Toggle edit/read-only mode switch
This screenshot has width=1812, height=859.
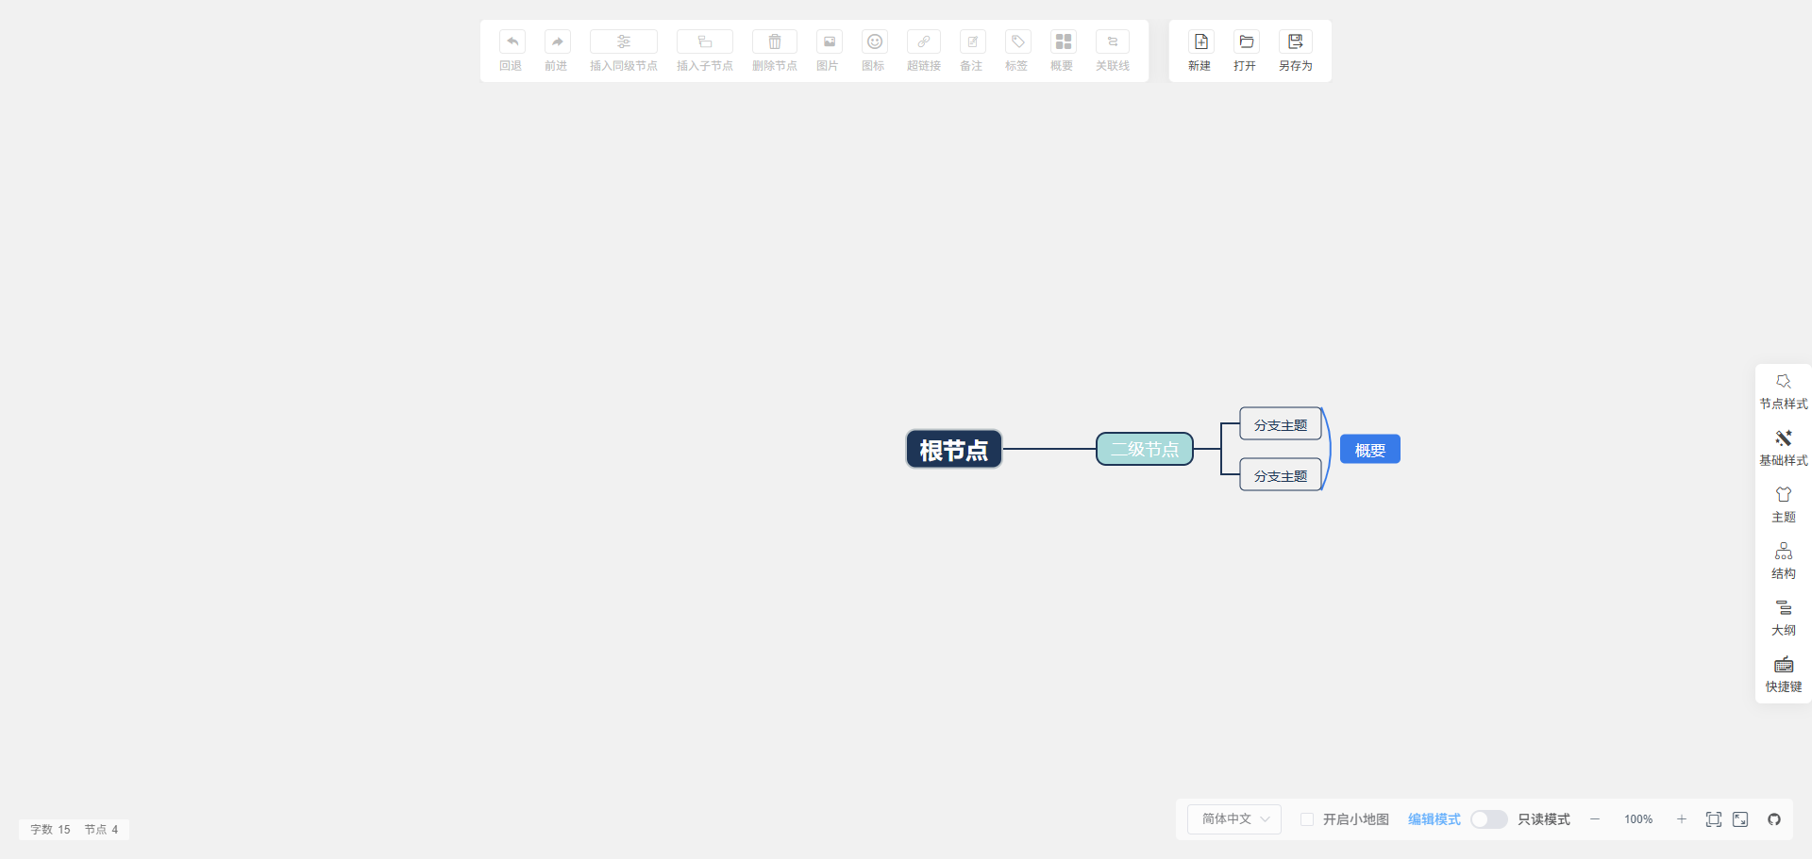click(x=1488, y=819)
